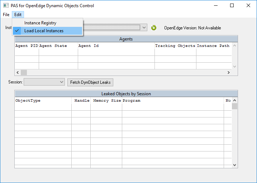Screen dimensions: 257x183
Task: Click the Instance Path column header
Action: pyautogui.click(x=214, y=46)
